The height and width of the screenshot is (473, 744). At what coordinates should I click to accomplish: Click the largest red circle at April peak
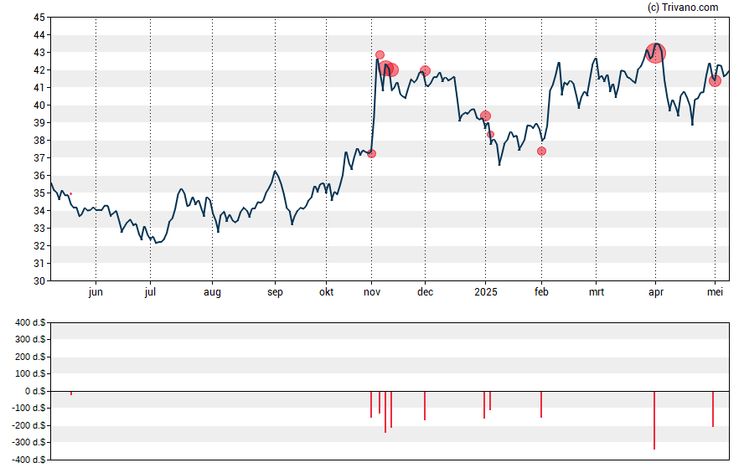point(656,53)
